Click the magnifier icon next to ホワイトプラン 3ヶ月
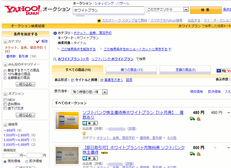Image resolution: width=231 pixels, height=168 pixels. [55, 59]
